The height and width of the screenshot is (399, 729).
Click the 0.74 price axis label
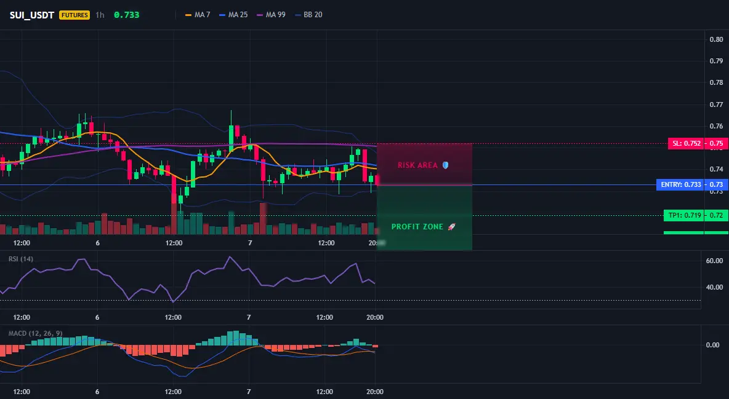coord(716,169)
